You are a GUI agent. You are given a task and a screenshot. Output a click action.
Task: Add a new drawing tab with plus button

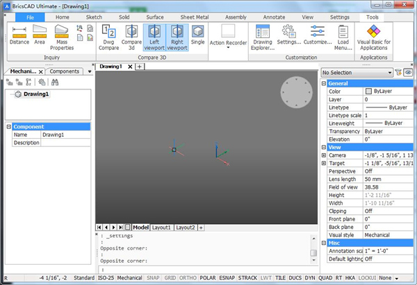tap(139, 67)
